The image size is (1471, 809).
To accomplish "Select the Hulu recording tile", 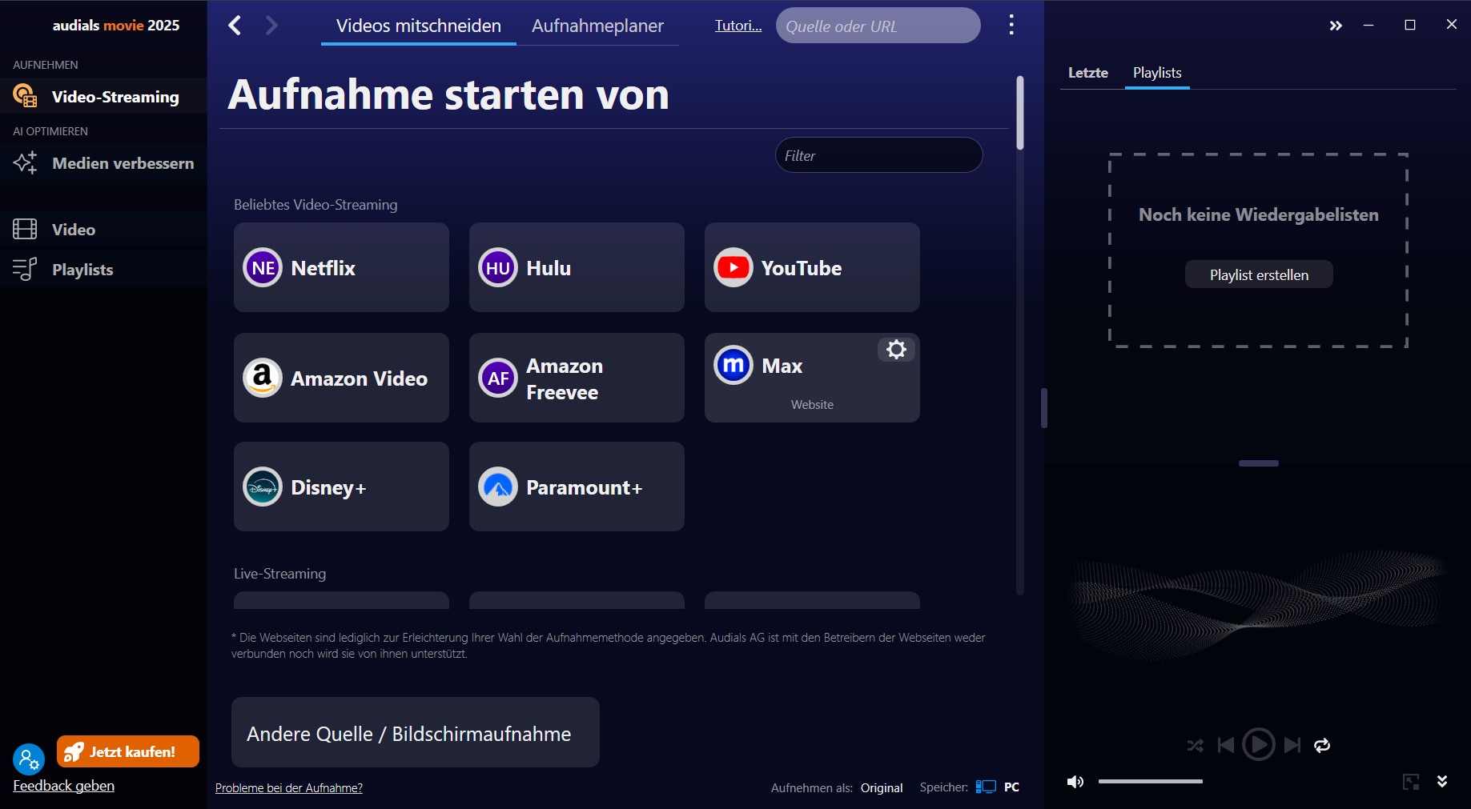I will [x=577, y=267].
